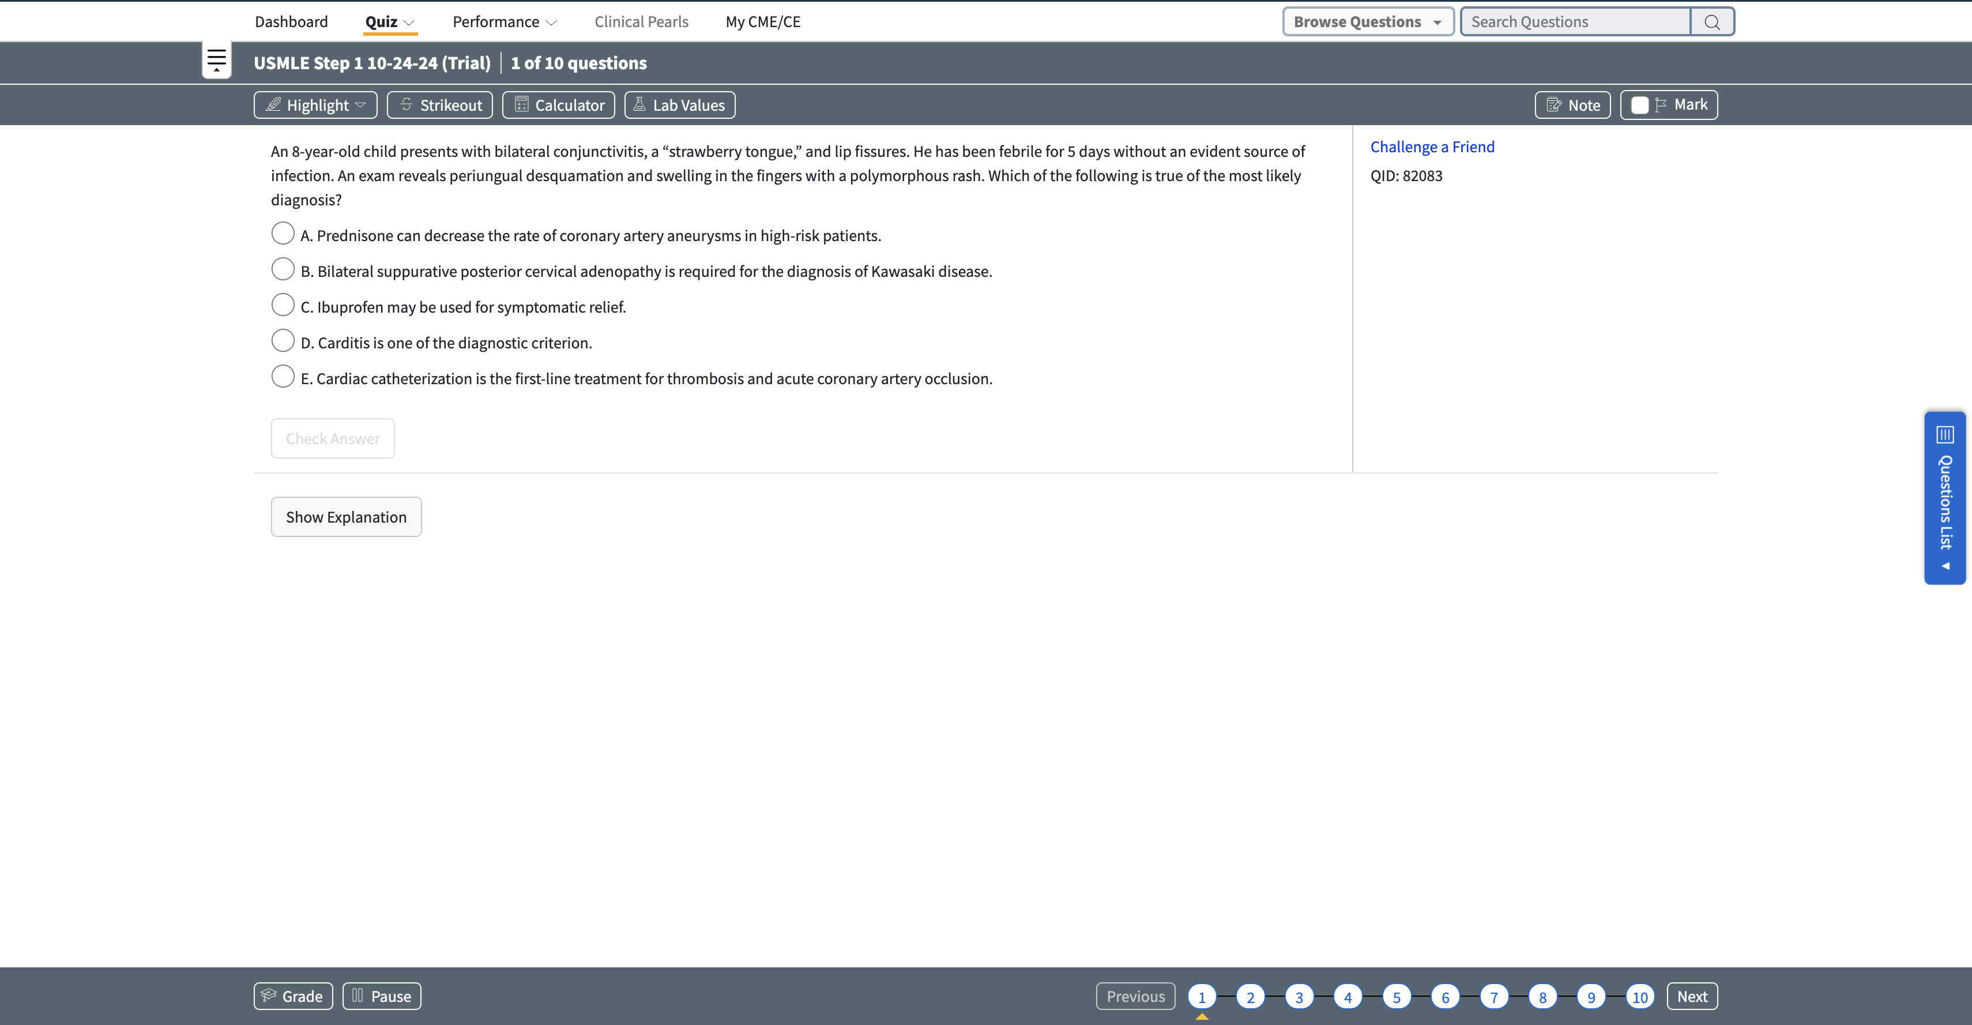Open the Calculator tool
1972x1025 pixels.
[558, 105]
